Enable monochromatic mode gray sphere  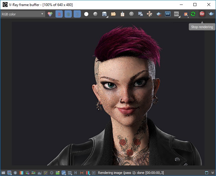[95, 14]
